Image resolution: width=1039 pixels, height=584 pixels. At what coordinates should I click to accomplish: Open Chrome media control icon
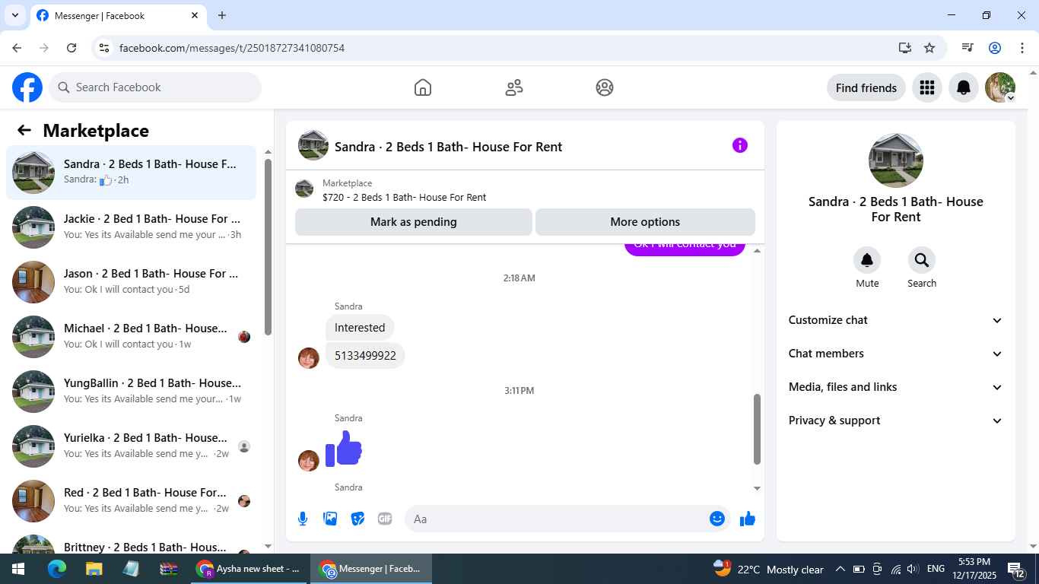click(967, 48)
